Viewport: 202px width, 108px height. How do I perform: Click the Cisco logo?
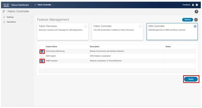click(x=6, y=5)
